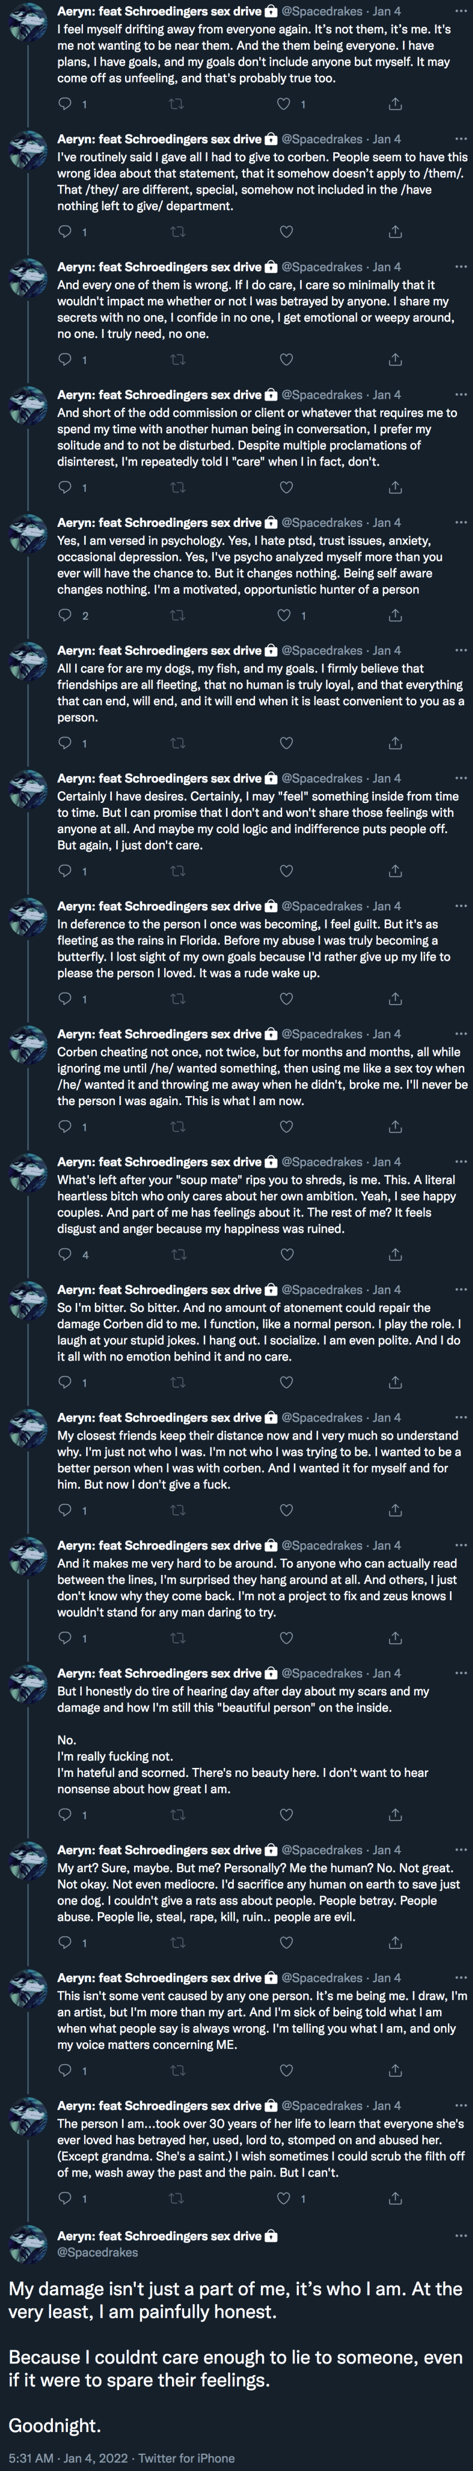473x2471 pixels.
Task: Open three-dot menu on the "soup mate" tweet
Action: pyautogui.click(x=461, y=1162)
